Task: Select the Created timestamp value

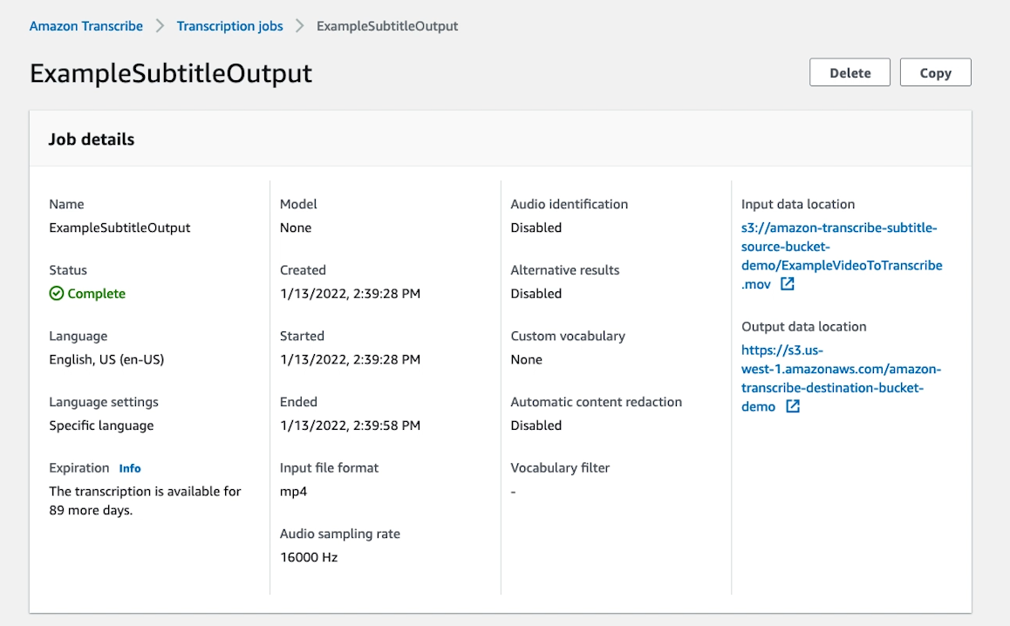Action: (x=350, y=294)
